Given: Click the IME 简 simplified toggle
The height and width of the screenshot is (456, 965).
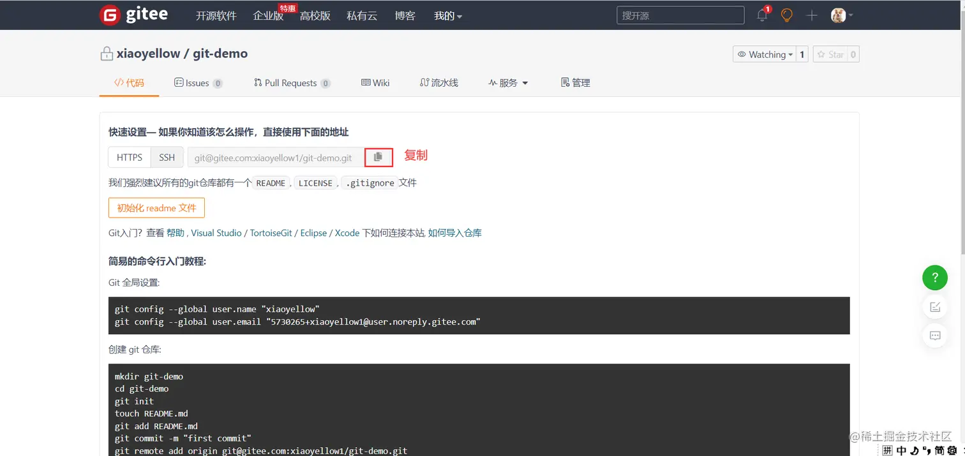Looking at the screenshot, I should point(939,450).
